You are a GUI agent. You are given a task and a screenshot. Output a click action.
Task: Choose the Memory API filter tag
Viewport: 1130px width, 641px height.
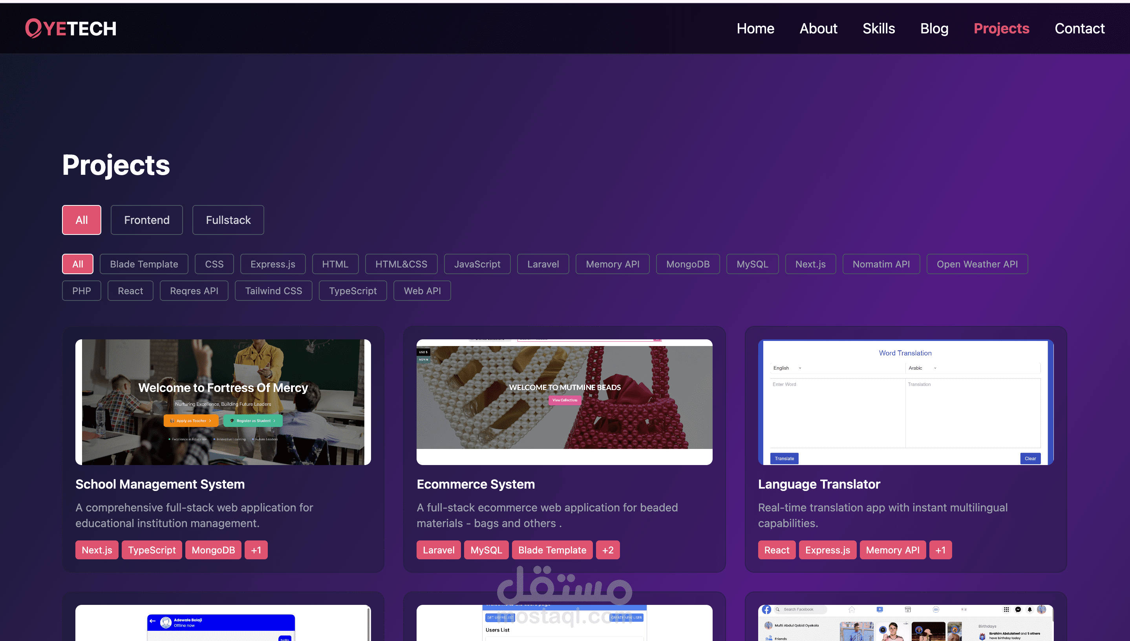(612, 264)
